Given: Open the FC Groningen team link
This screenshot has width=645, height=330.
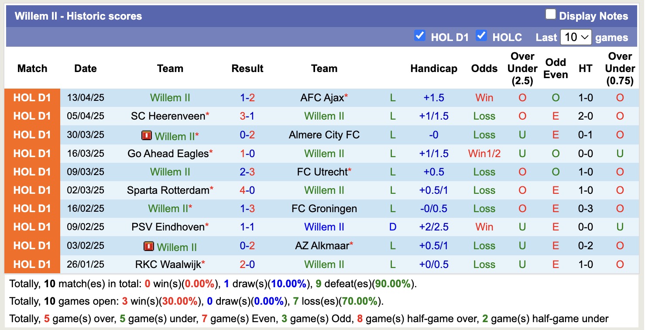Looking at the screenshot, I should [324, 208].
